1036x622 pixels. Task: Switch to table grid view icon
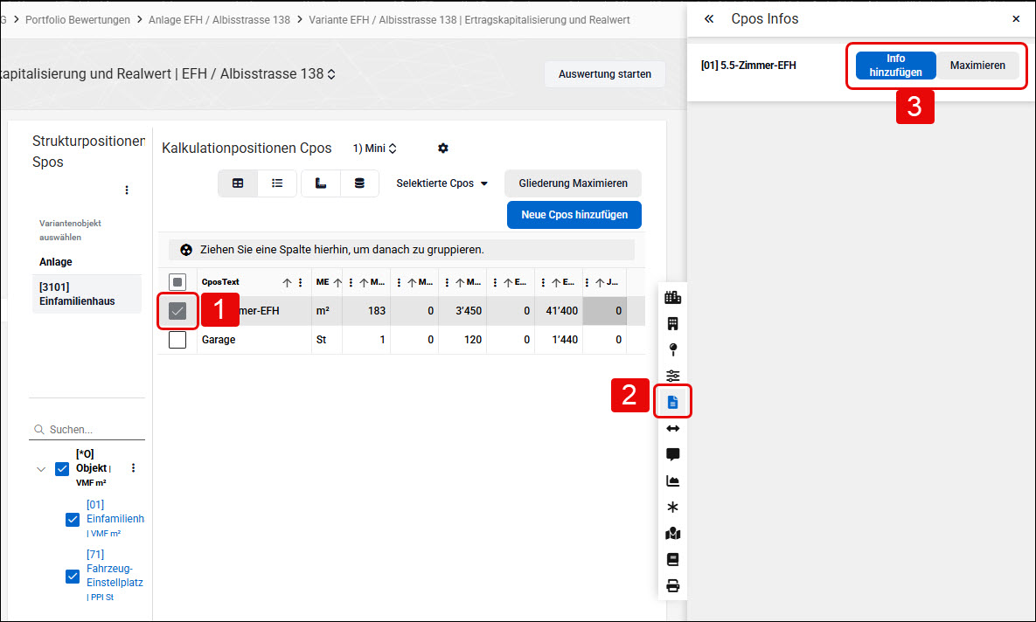coord(238,183)
